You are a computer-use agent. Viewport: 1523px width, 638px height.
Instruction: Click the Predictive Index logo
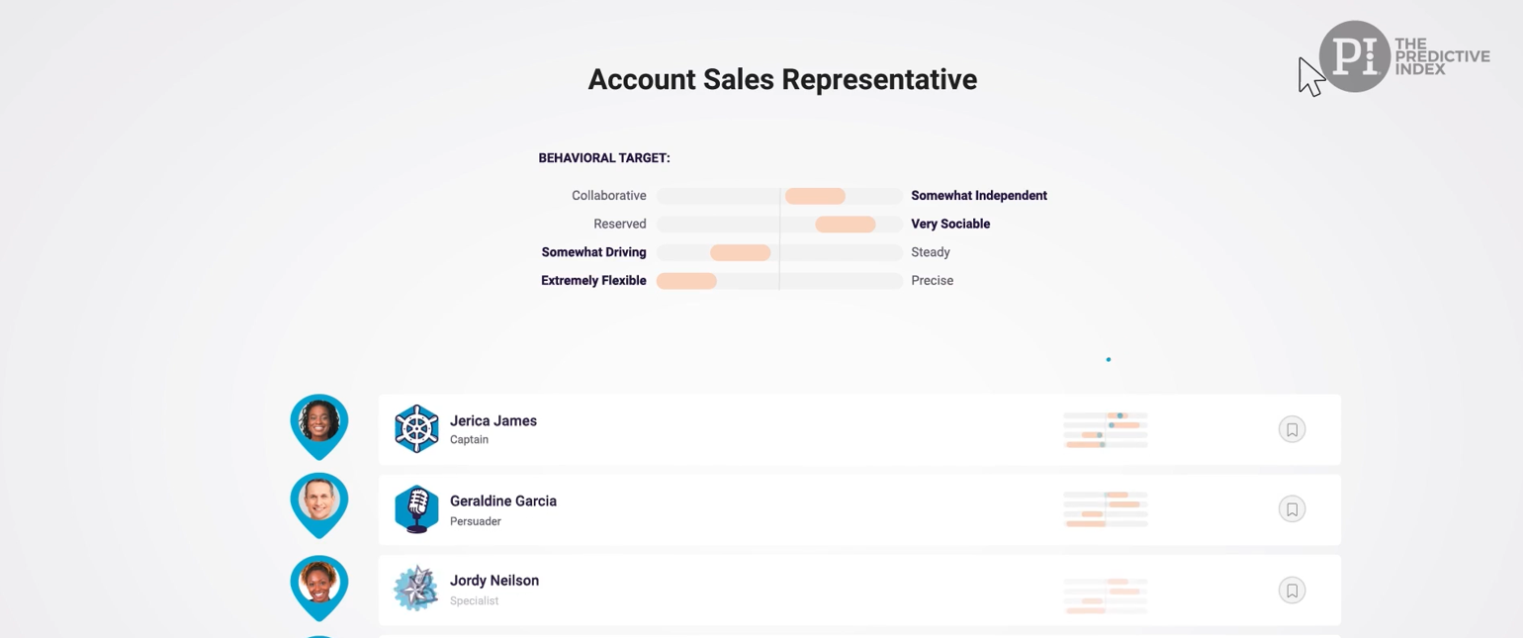coord(1404,56)
